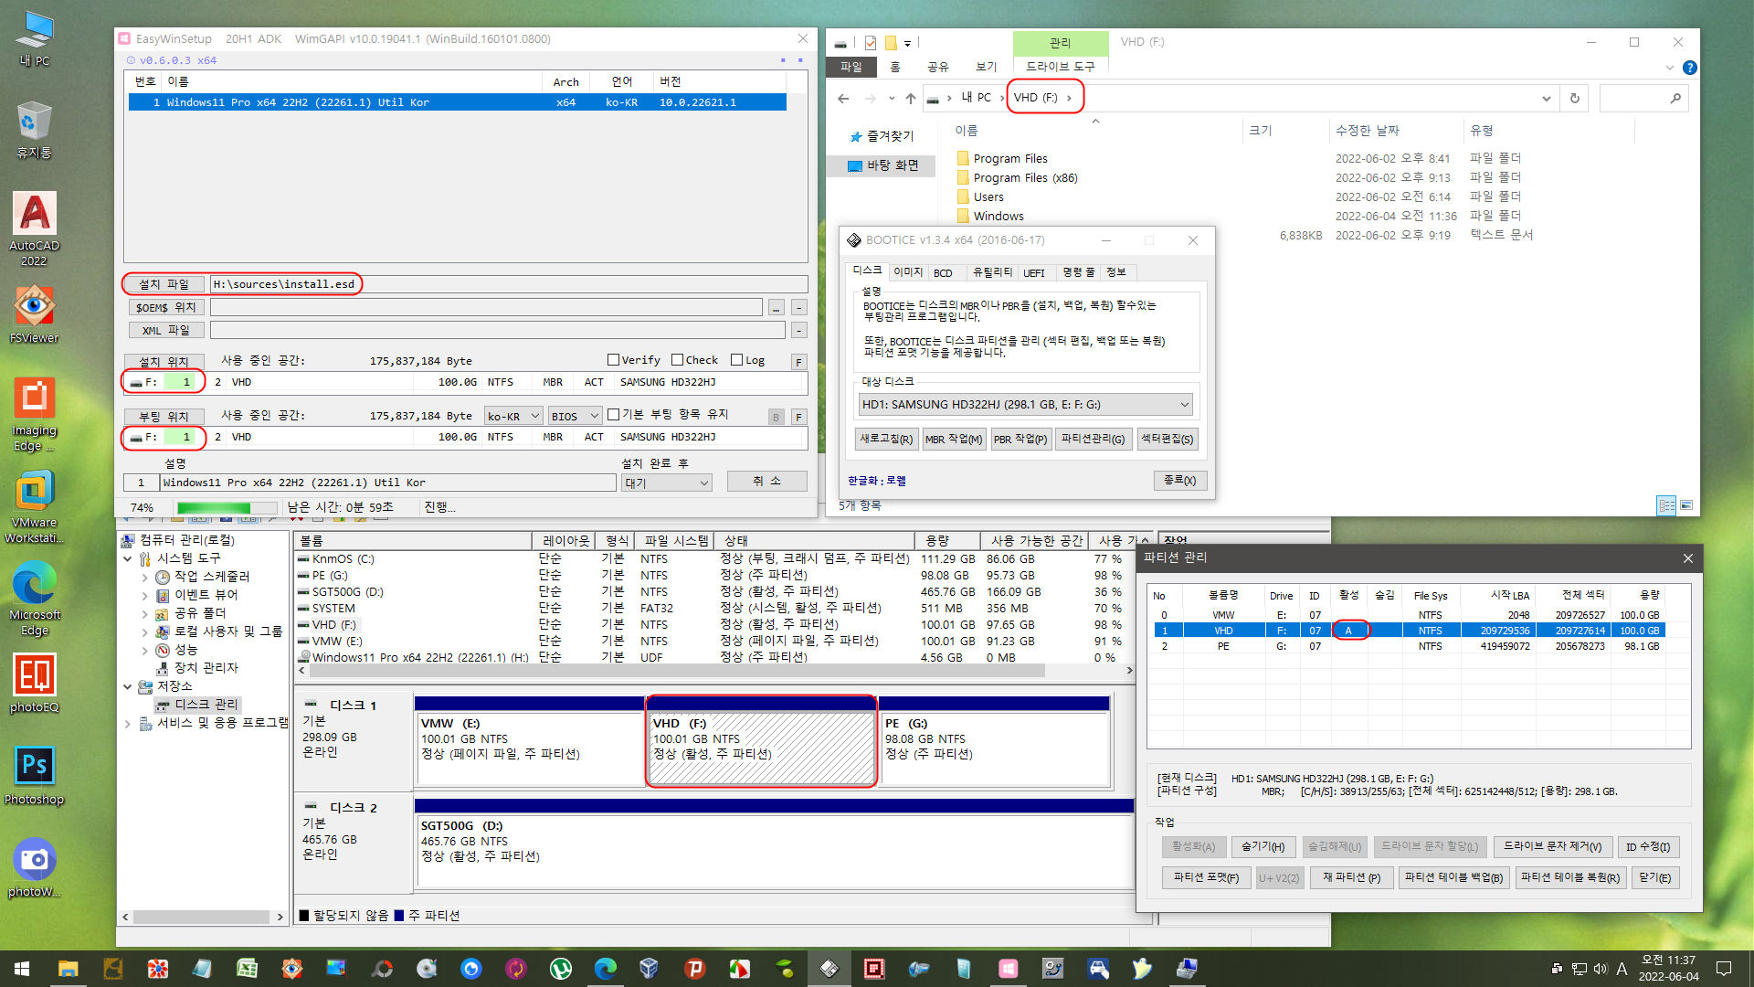The height and width of the screenshot is (987, 1754).
Task: Open the 파일 menu in Explorer
Action: pyautogui.click(x=851, y=67)
